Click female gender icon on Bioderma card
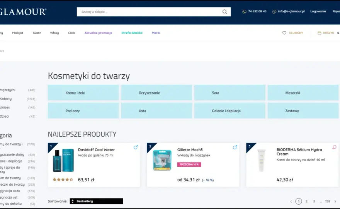This screenshot has width=340, height=209. pyautogui.click(x=334, y=147)
